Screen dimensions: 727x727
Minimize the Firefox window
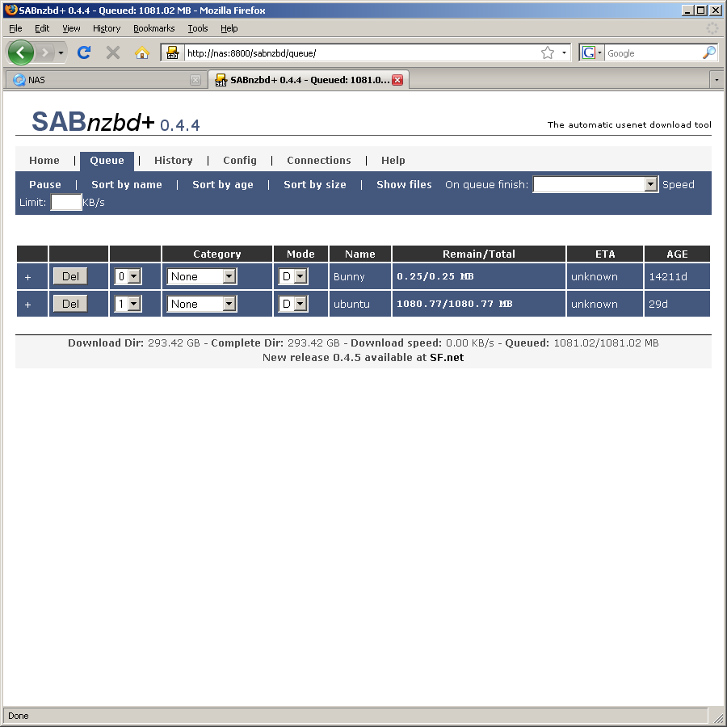(688, 11)
